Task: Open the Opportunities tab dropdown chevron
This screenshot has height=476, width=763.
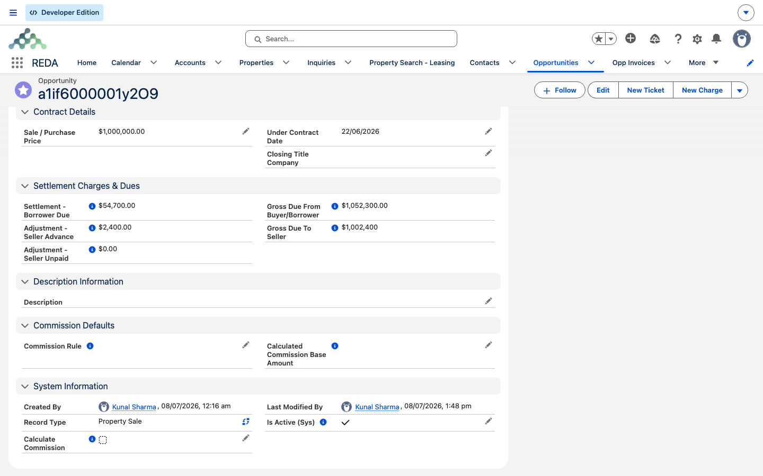Action: tap(591, 62)
